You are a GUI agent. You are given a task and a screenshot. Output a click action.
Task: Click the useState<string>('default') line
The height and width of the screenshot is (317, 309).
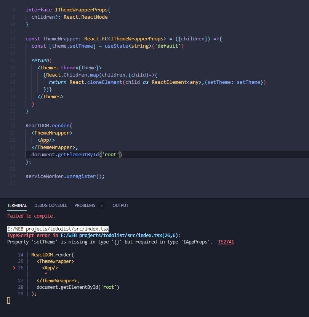(x=107, y=46)
